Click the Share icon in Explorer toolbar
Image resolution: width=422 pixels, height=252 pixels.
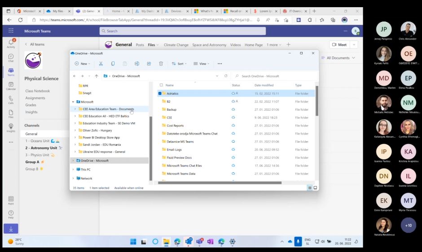[149, 64]
